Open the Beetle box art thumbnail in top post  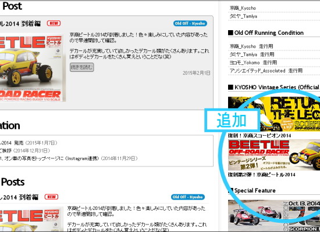point(31,68)
